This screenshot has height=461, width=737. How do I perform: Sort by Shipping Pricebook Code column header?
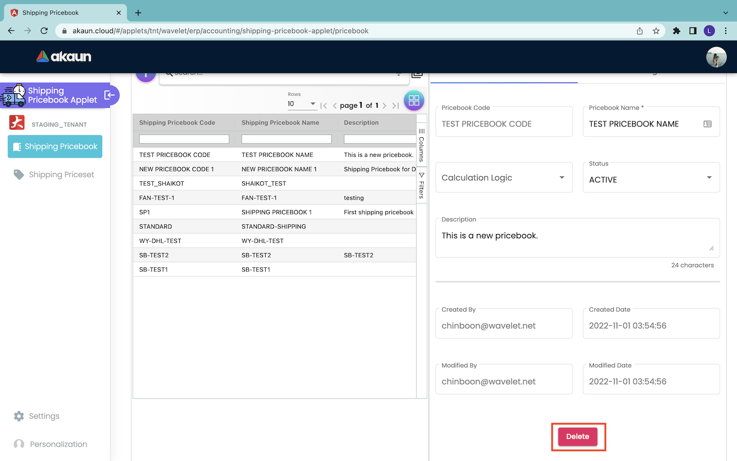(x=177, y=123)
